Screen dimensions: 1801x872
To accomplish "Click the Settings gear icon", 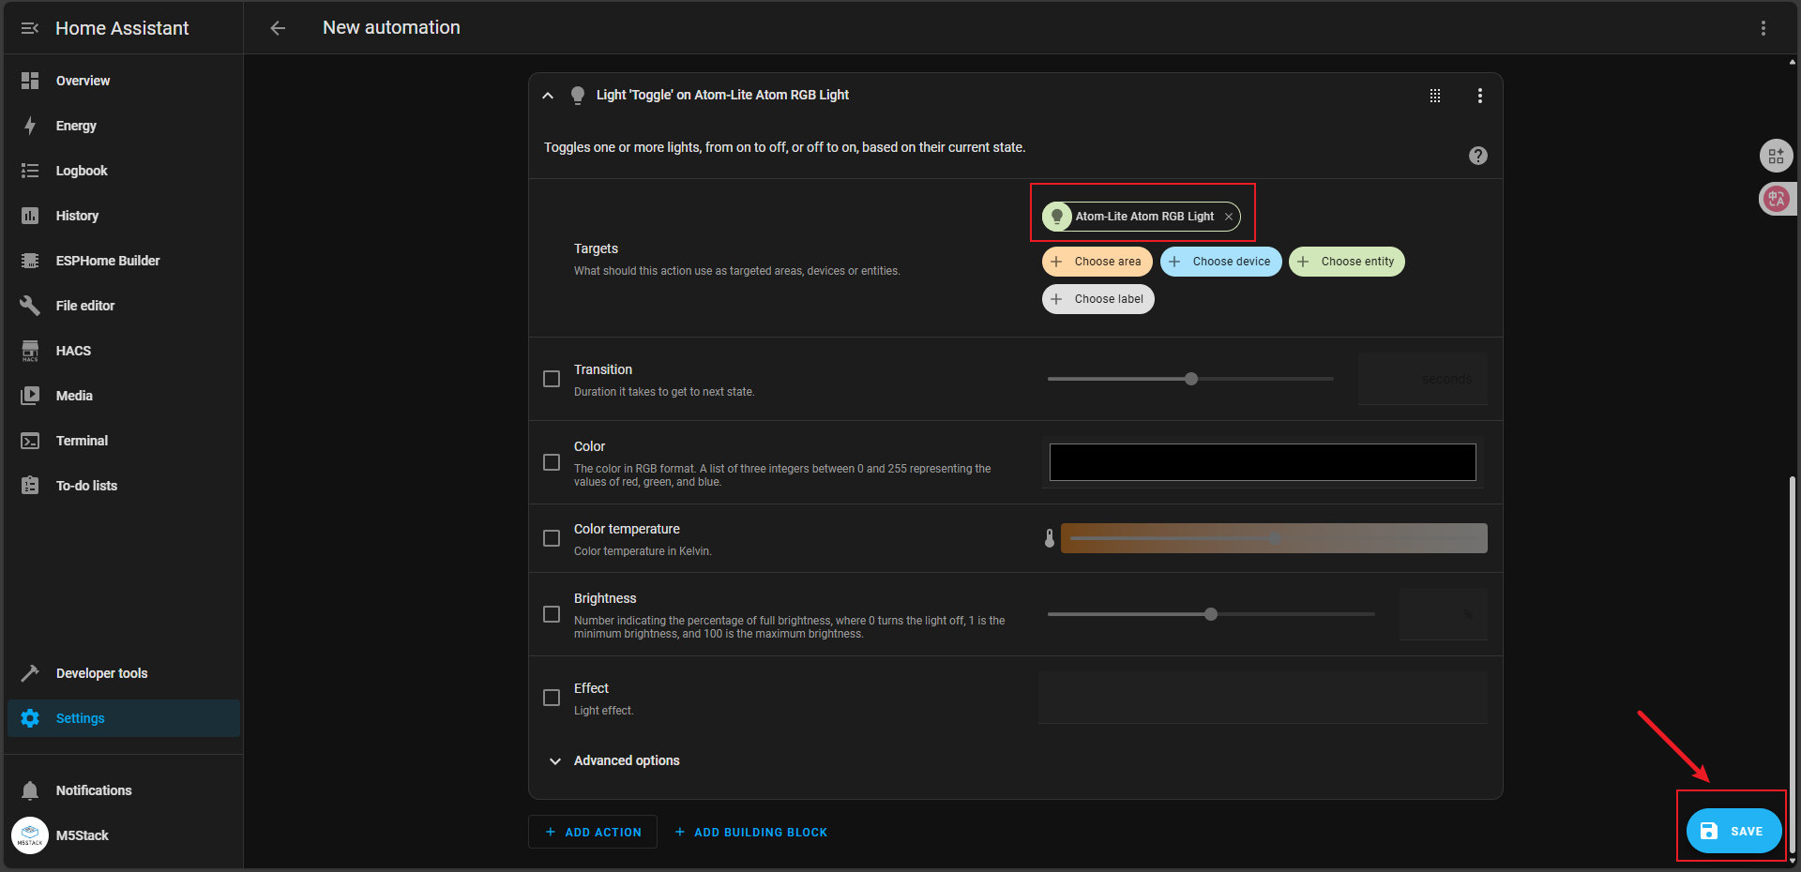I will (30, 718).
